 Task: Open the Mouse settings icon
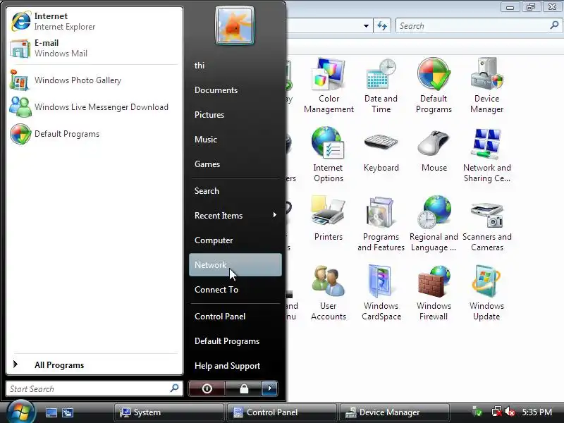pyautogui.click(x=434, y=152)
